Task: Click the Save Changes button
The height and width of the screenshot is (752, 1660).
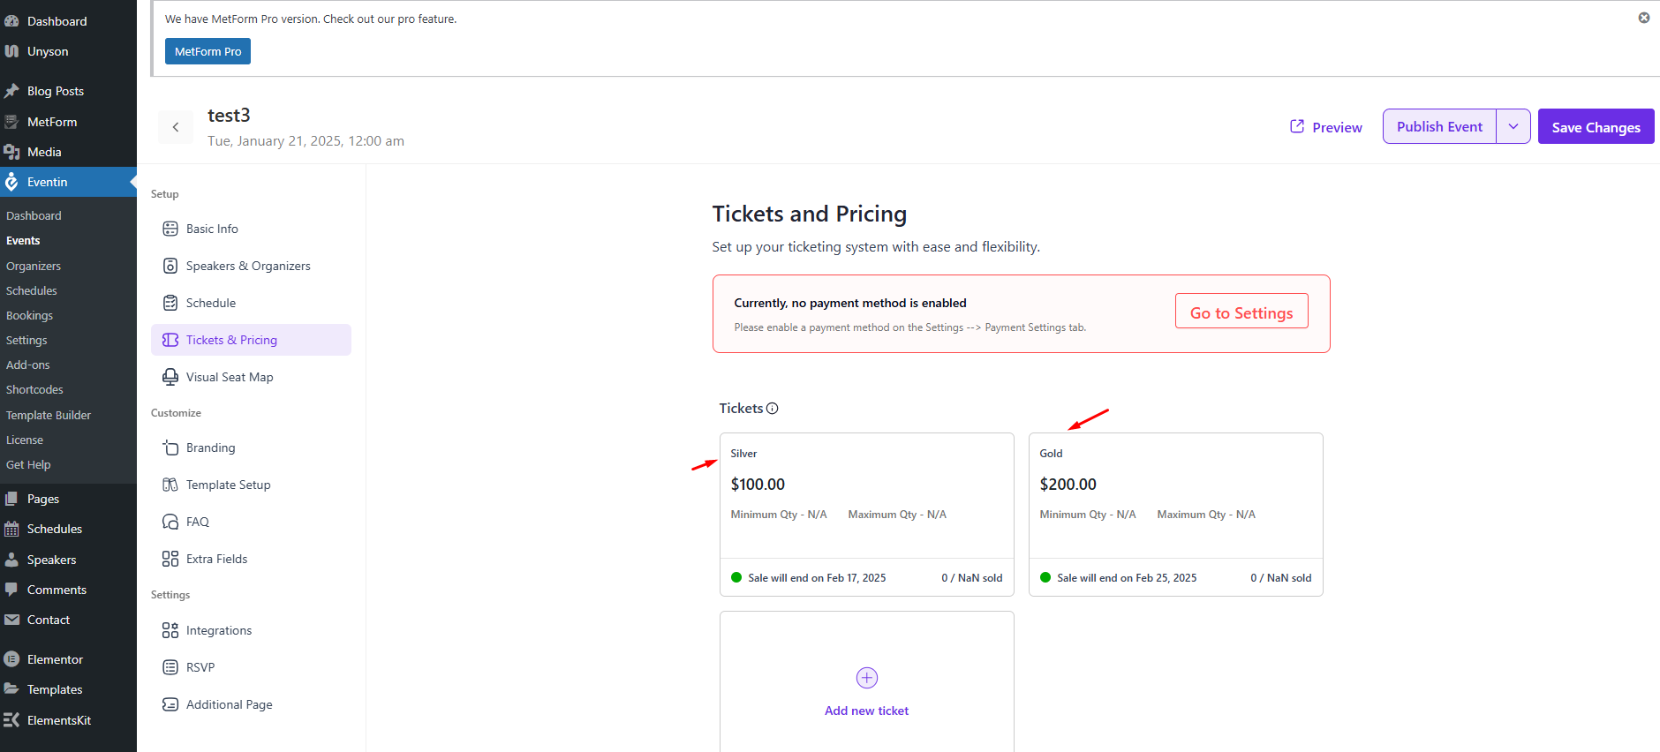Action: (x=1596, y=126)
